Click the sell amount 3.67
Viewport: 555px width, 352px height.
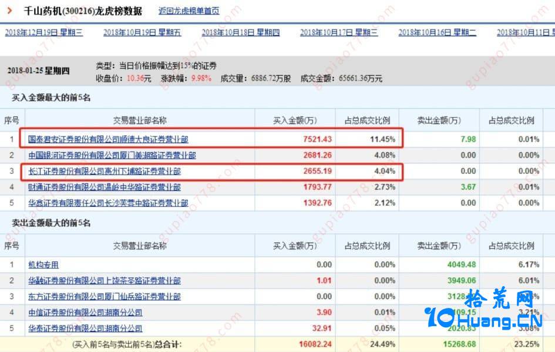(x=468, y=187)
